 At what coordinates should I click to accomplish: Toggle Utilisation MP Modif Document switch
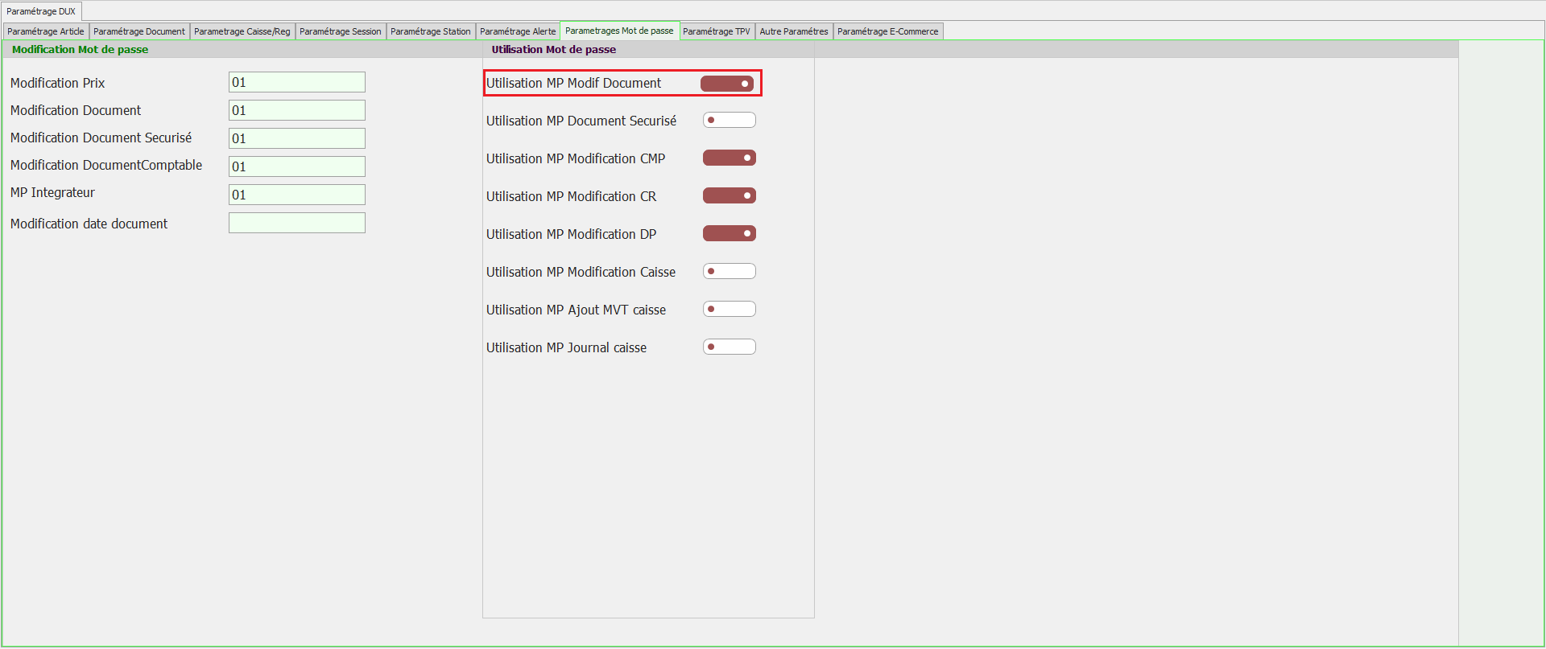tap(727, 84)
